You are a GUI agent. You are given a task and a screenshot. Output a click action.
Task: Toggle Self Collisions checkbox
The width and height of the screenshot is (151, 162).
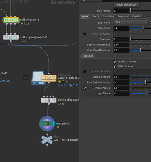115,66
